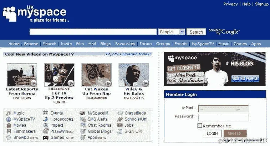The height and width of the screenshot is (146, 270).
Task: Open Groups in the navigation bar
Action: (163, 44)
